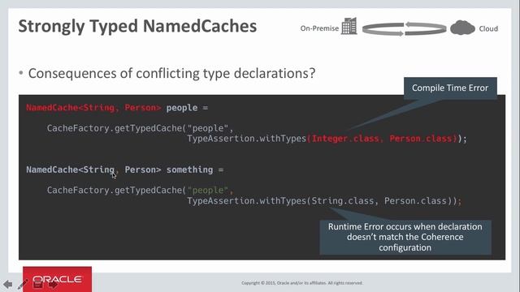
Task: Click the white 'NamedCache<String, Person>' declaration
Action: click(x=93, y=170)
